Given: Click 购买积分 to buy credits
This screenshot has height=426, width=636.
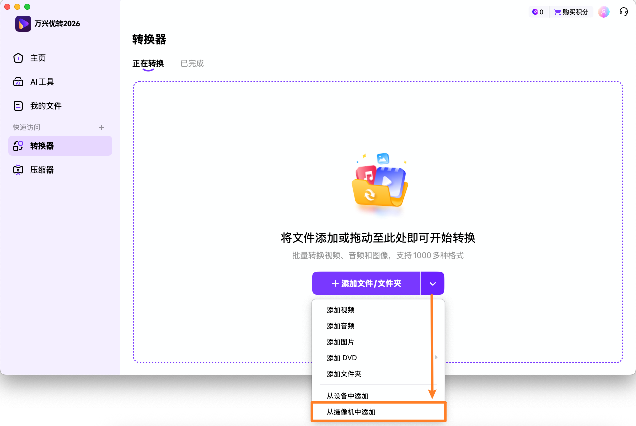Looking at the screenshot, I should (x=571, y=11).
